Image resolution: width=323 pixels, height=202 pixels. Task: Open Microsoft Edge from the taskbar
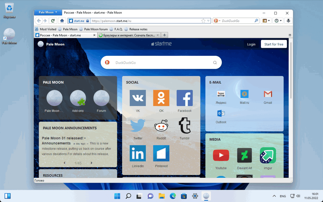tap(173, 196)
